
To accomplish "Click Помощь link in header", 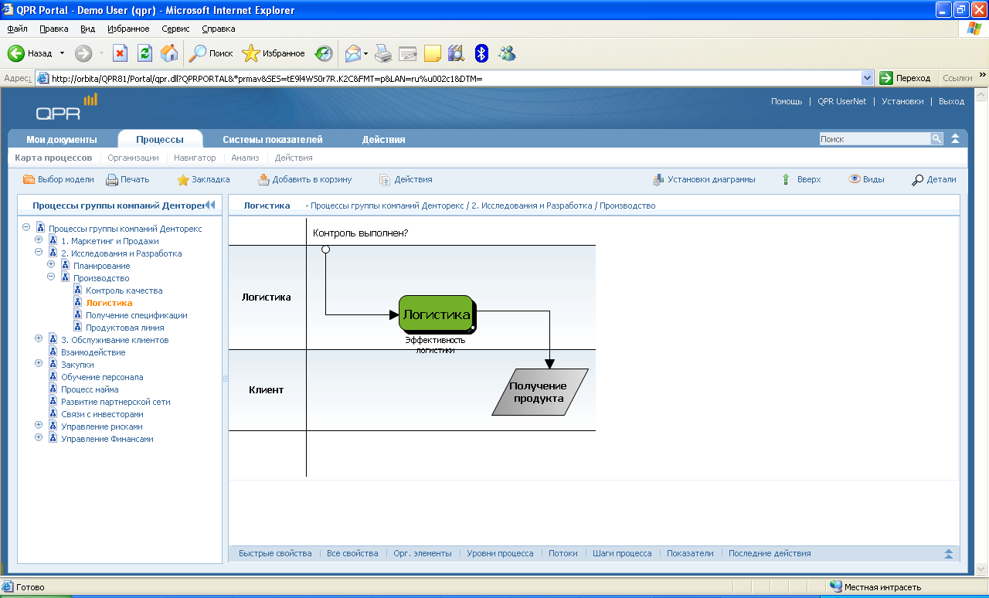I will pos(787,101).
